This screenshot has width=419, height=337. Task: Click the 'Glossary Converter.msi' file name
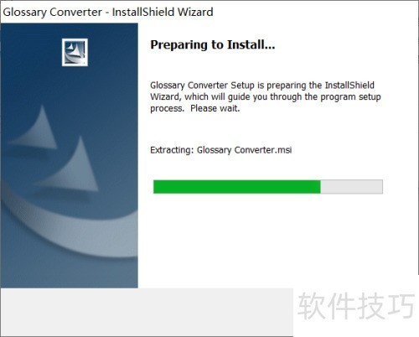[244, 150]
